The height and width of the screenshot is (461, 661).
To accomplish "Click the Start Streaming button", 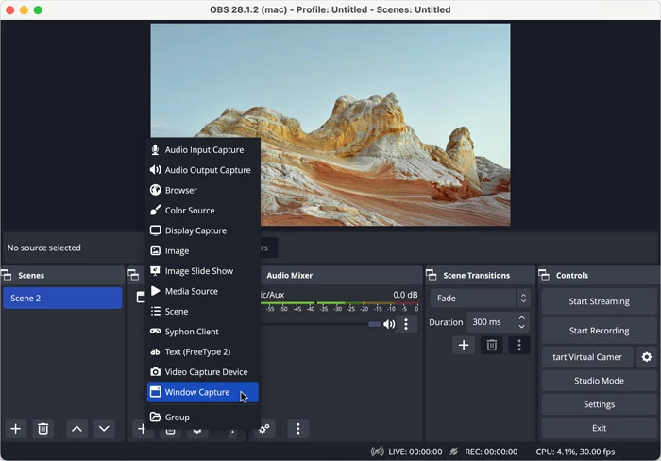I will [x=599, y=301].
